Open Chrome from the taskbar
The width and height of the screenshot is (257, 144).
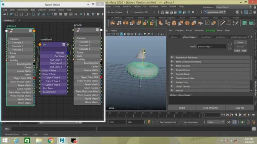(x=51, y=140)
